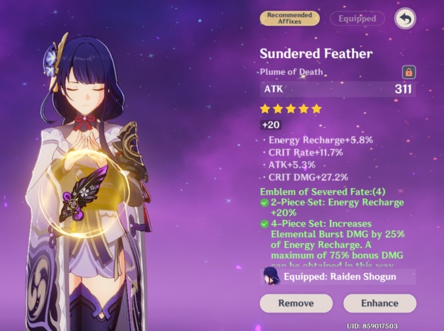Viewport: 444px width, 331px height.
Task: Click the Equipped: Raiden Shogun bar
Action: pos(338,277)
